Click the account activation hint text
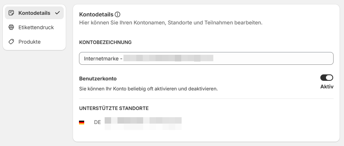 pos(148,89)
